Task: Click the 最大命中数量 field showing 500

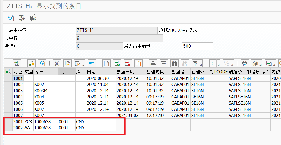Action: point(197,46)
